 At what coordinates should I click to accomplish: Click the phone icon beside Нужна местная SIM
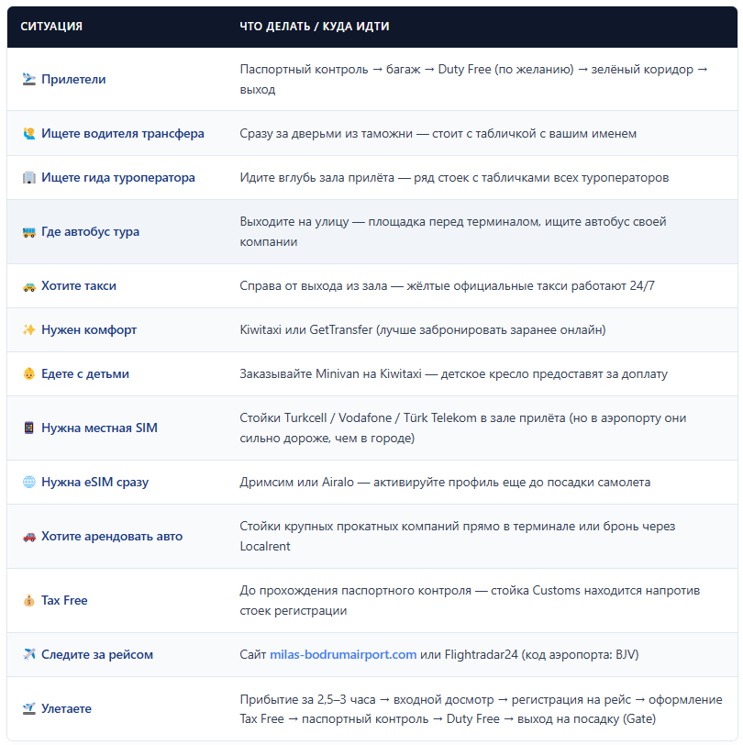pos(29,428)
